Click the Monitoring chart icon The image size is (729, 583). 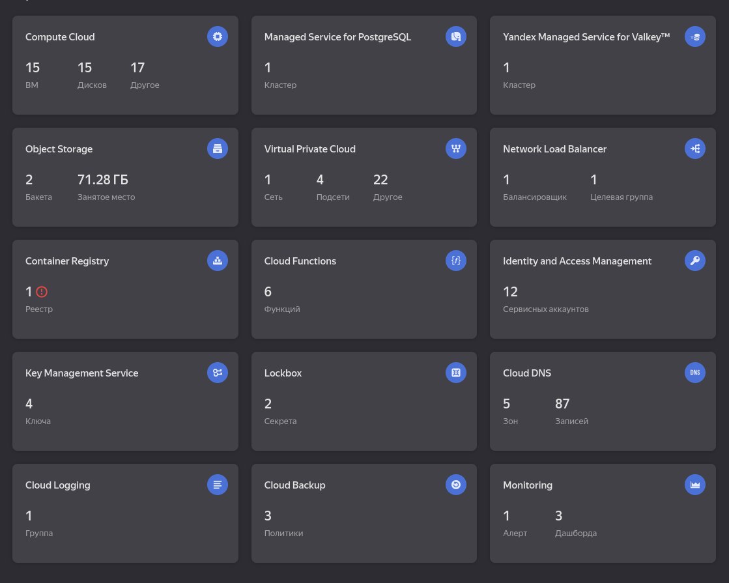coord(695,485)
